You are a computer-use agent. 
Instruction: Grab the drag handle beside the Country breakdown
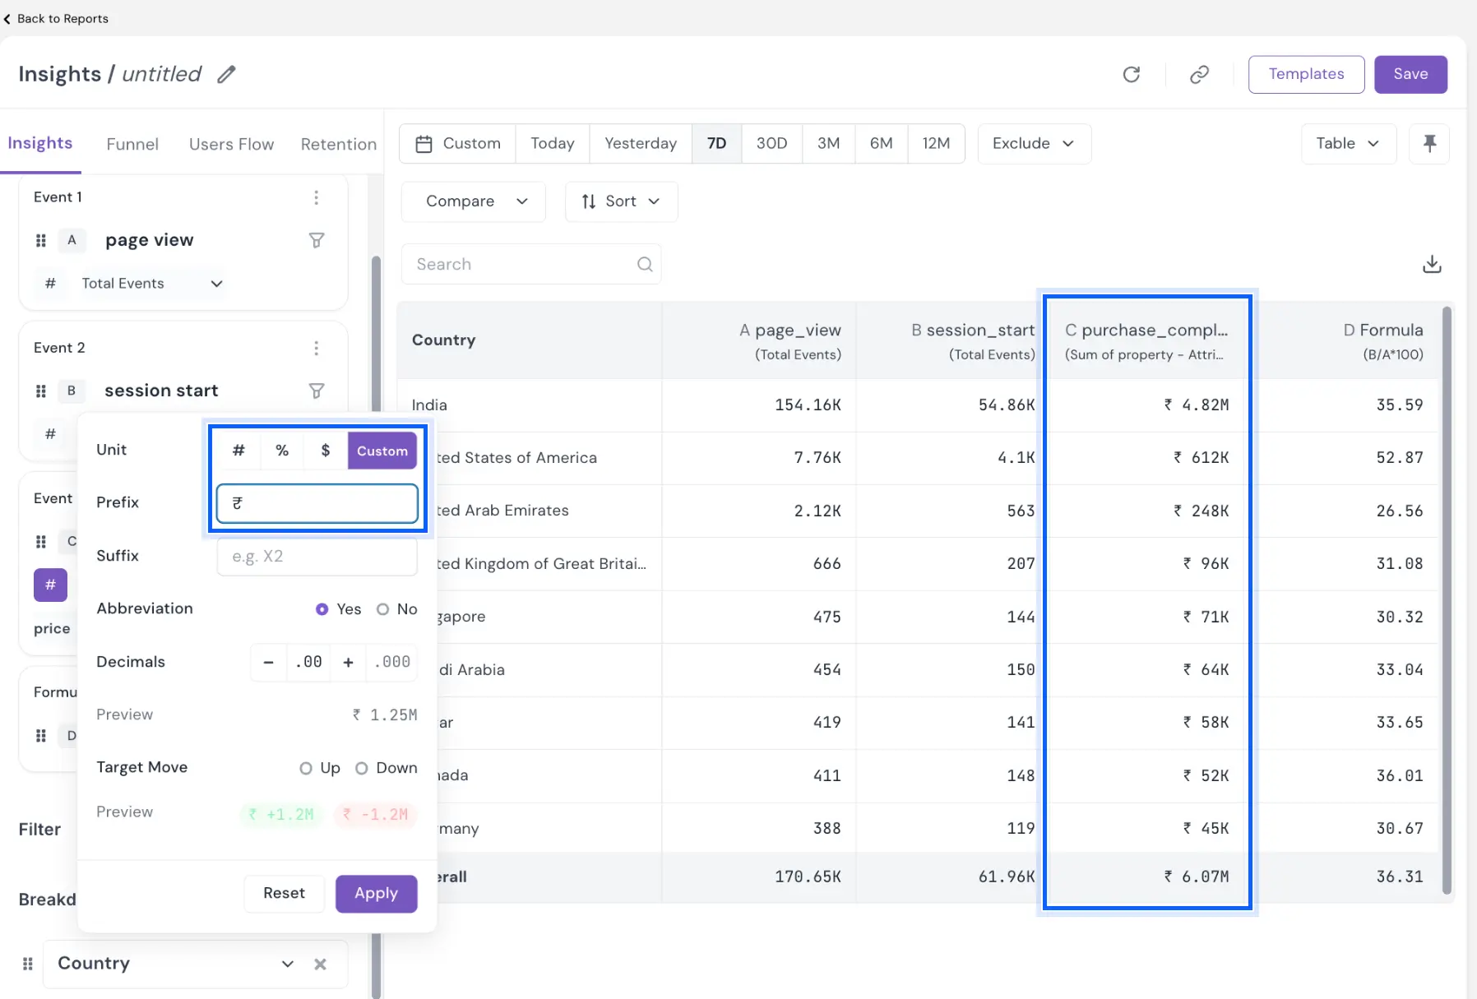click(27, 964)
